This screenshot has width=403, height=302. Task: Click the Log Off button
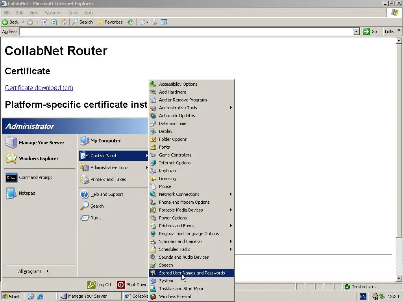(x=100, y=285)
